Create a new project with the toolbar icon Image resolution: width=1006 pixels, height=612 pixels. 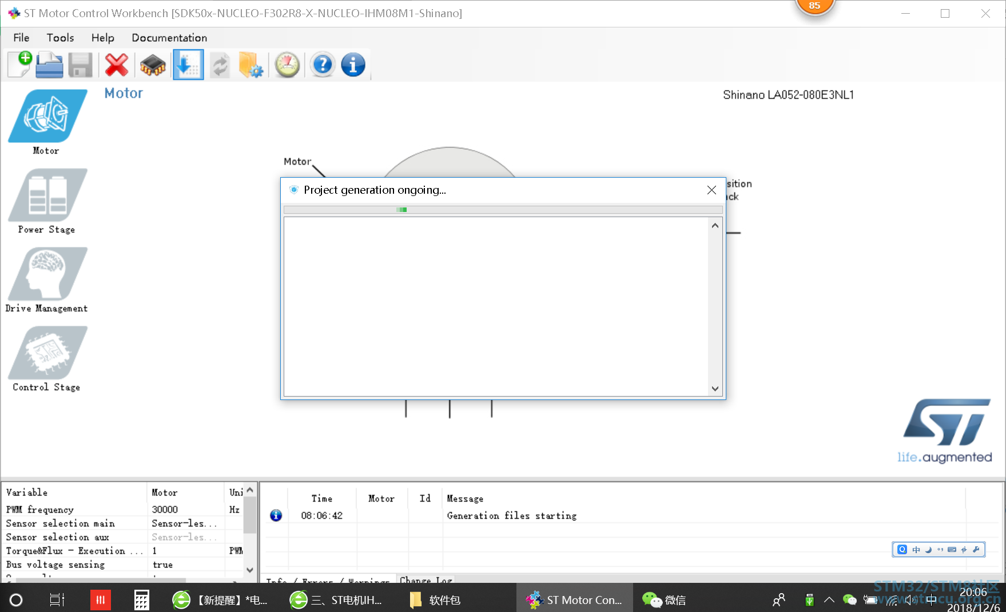coord(19,65)
